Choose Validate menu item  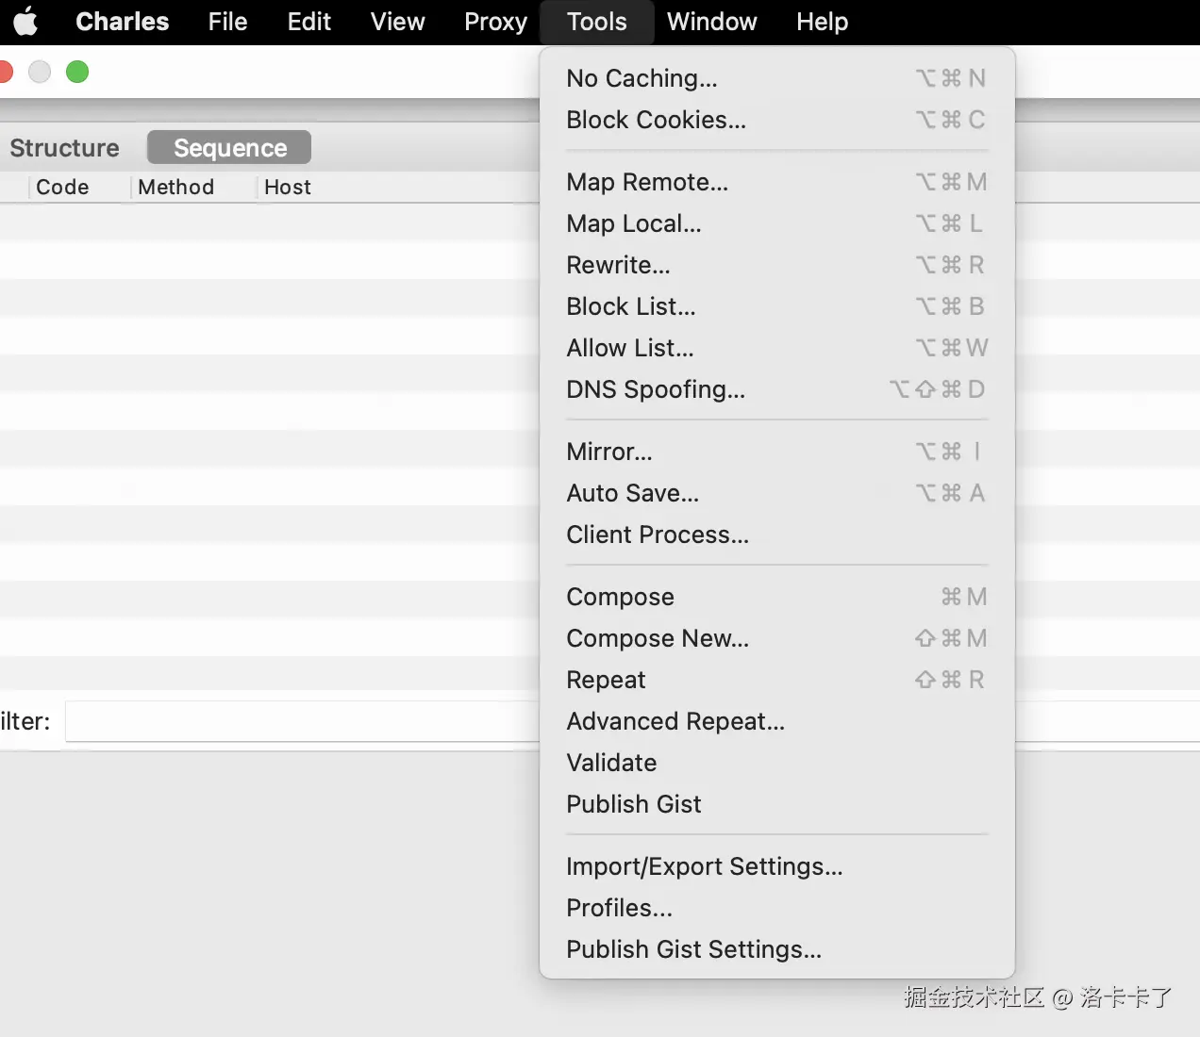coord(776,763)
